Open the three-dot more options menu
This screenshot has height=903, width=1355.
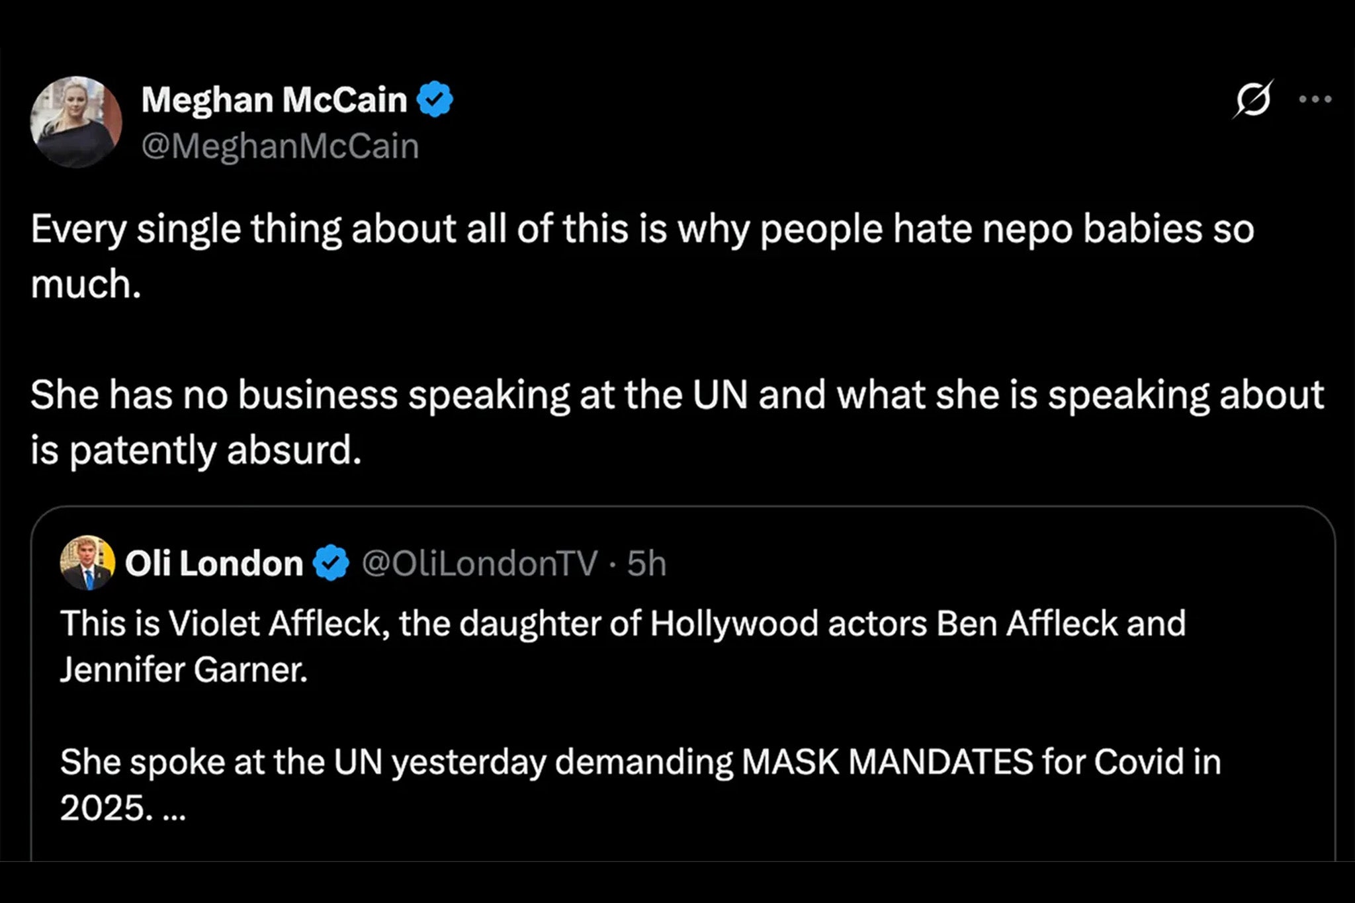(x=1315, y=100)
